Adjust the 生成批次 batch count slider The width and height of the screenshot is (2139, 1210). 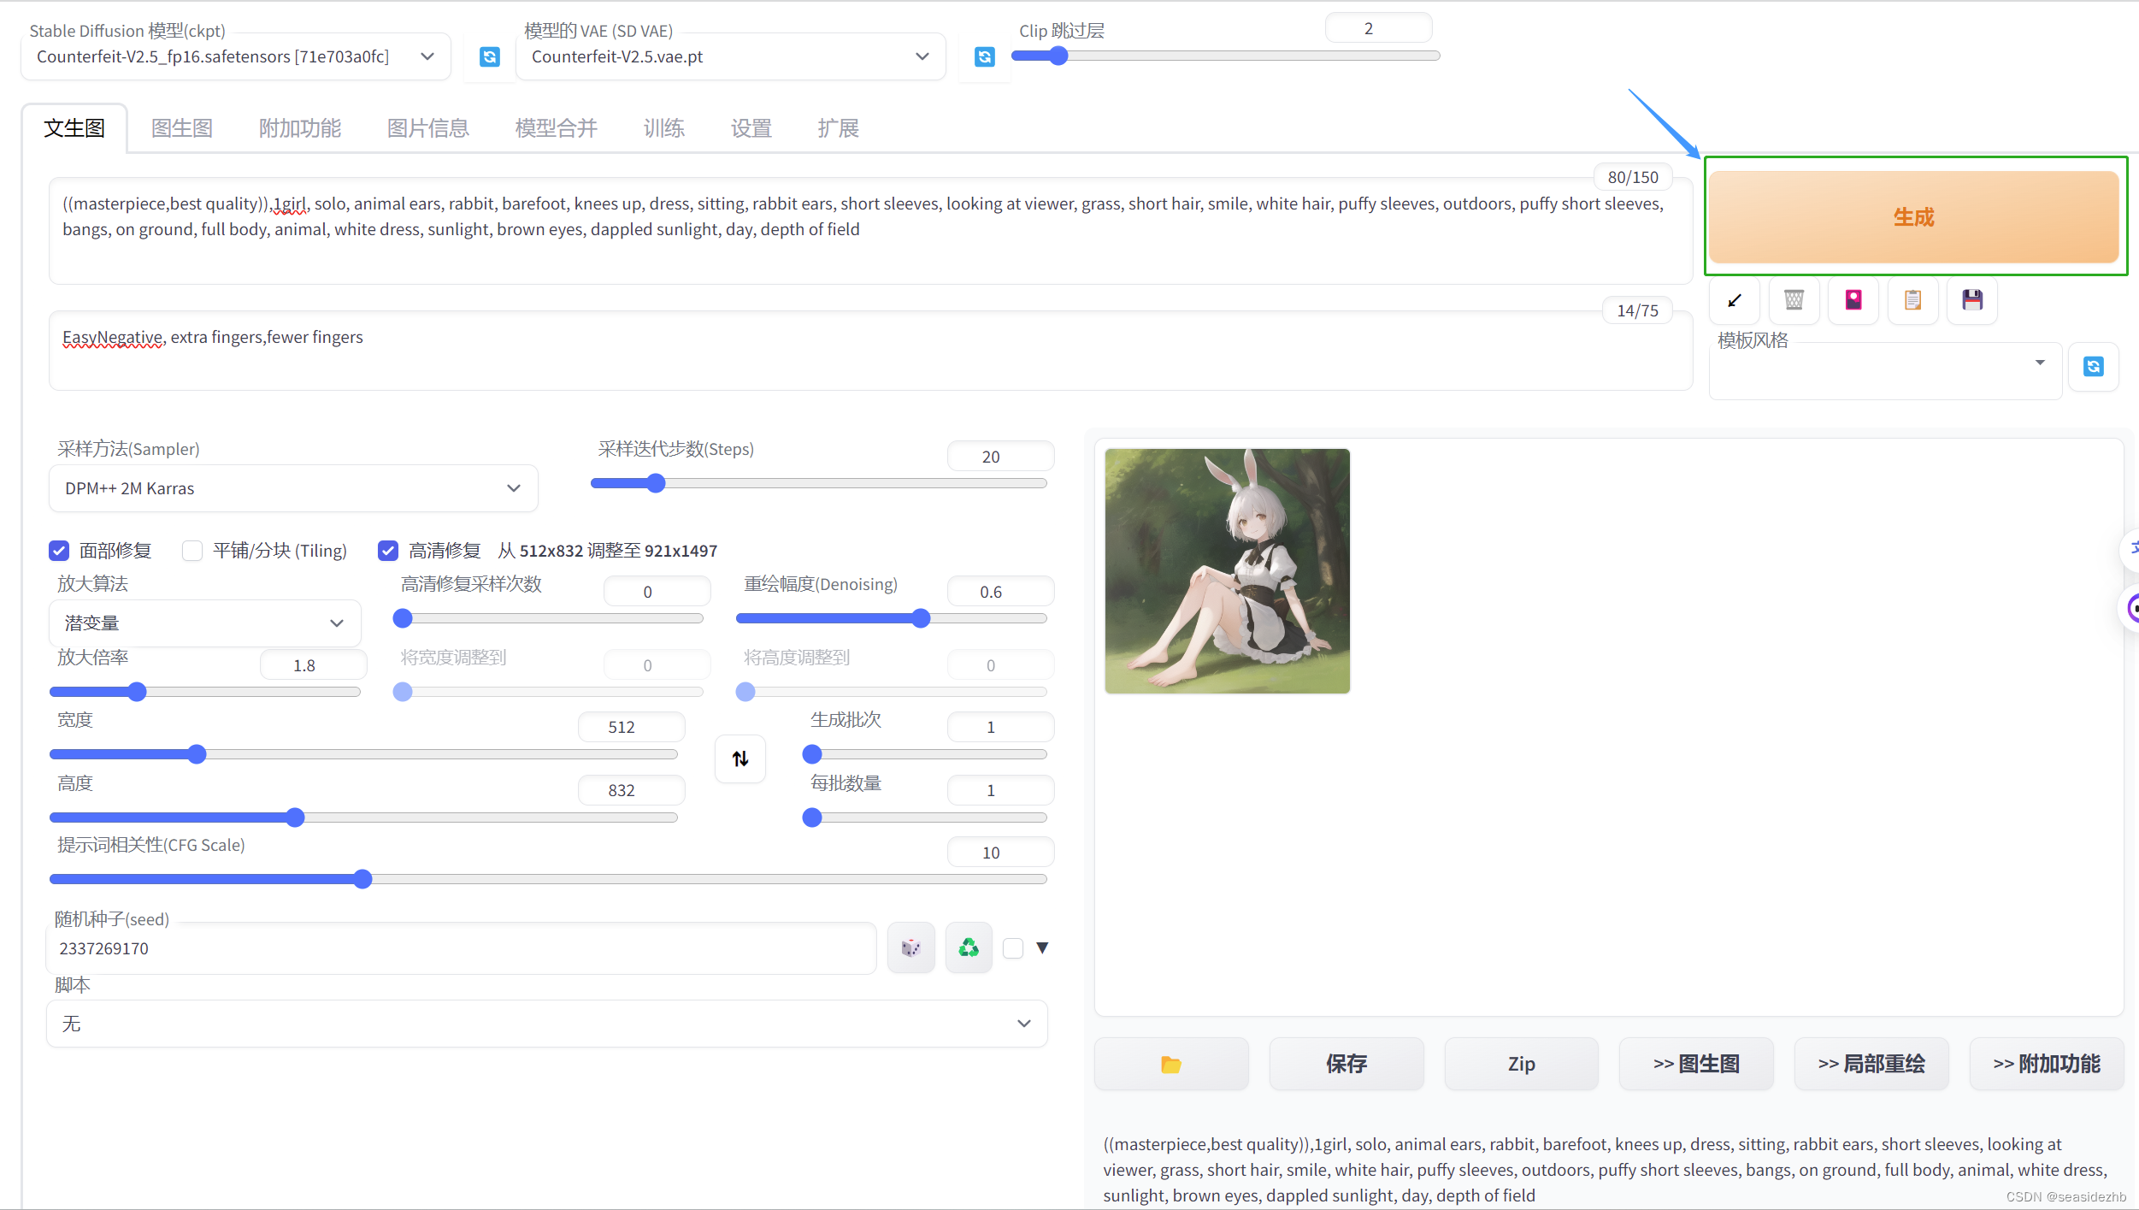click(x=925, y=754)
